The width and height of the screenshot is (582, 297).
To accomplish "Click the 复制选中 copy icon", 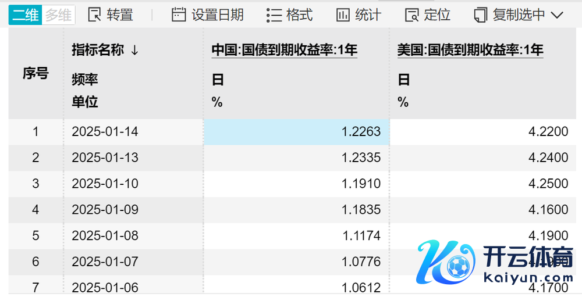I will point(481,15).
